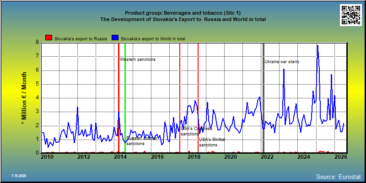Click the 'USA's Congress sanctions' annotation
Screen dimensions: 366x183
[x=196, y=131]
